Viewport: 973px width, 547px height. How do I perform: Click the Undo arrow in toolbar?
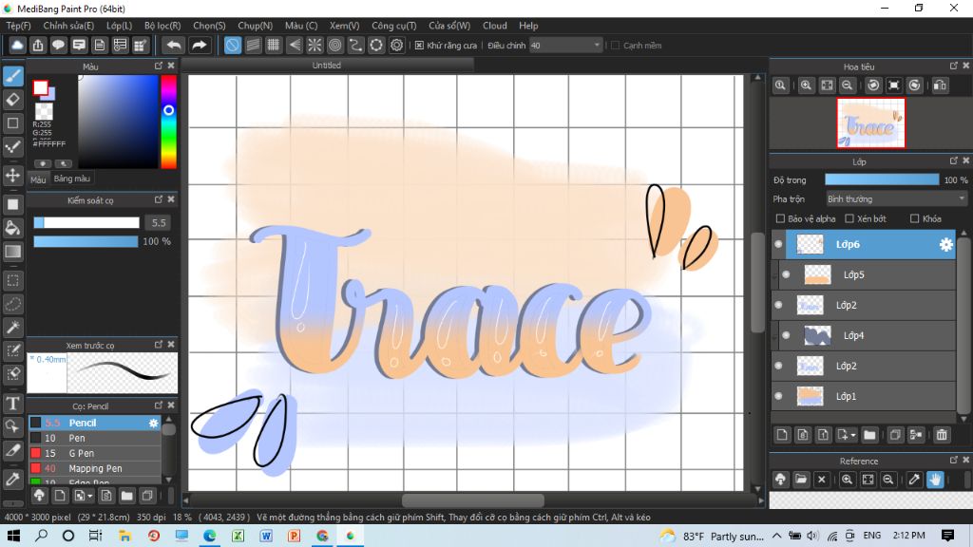coord(175,46)
